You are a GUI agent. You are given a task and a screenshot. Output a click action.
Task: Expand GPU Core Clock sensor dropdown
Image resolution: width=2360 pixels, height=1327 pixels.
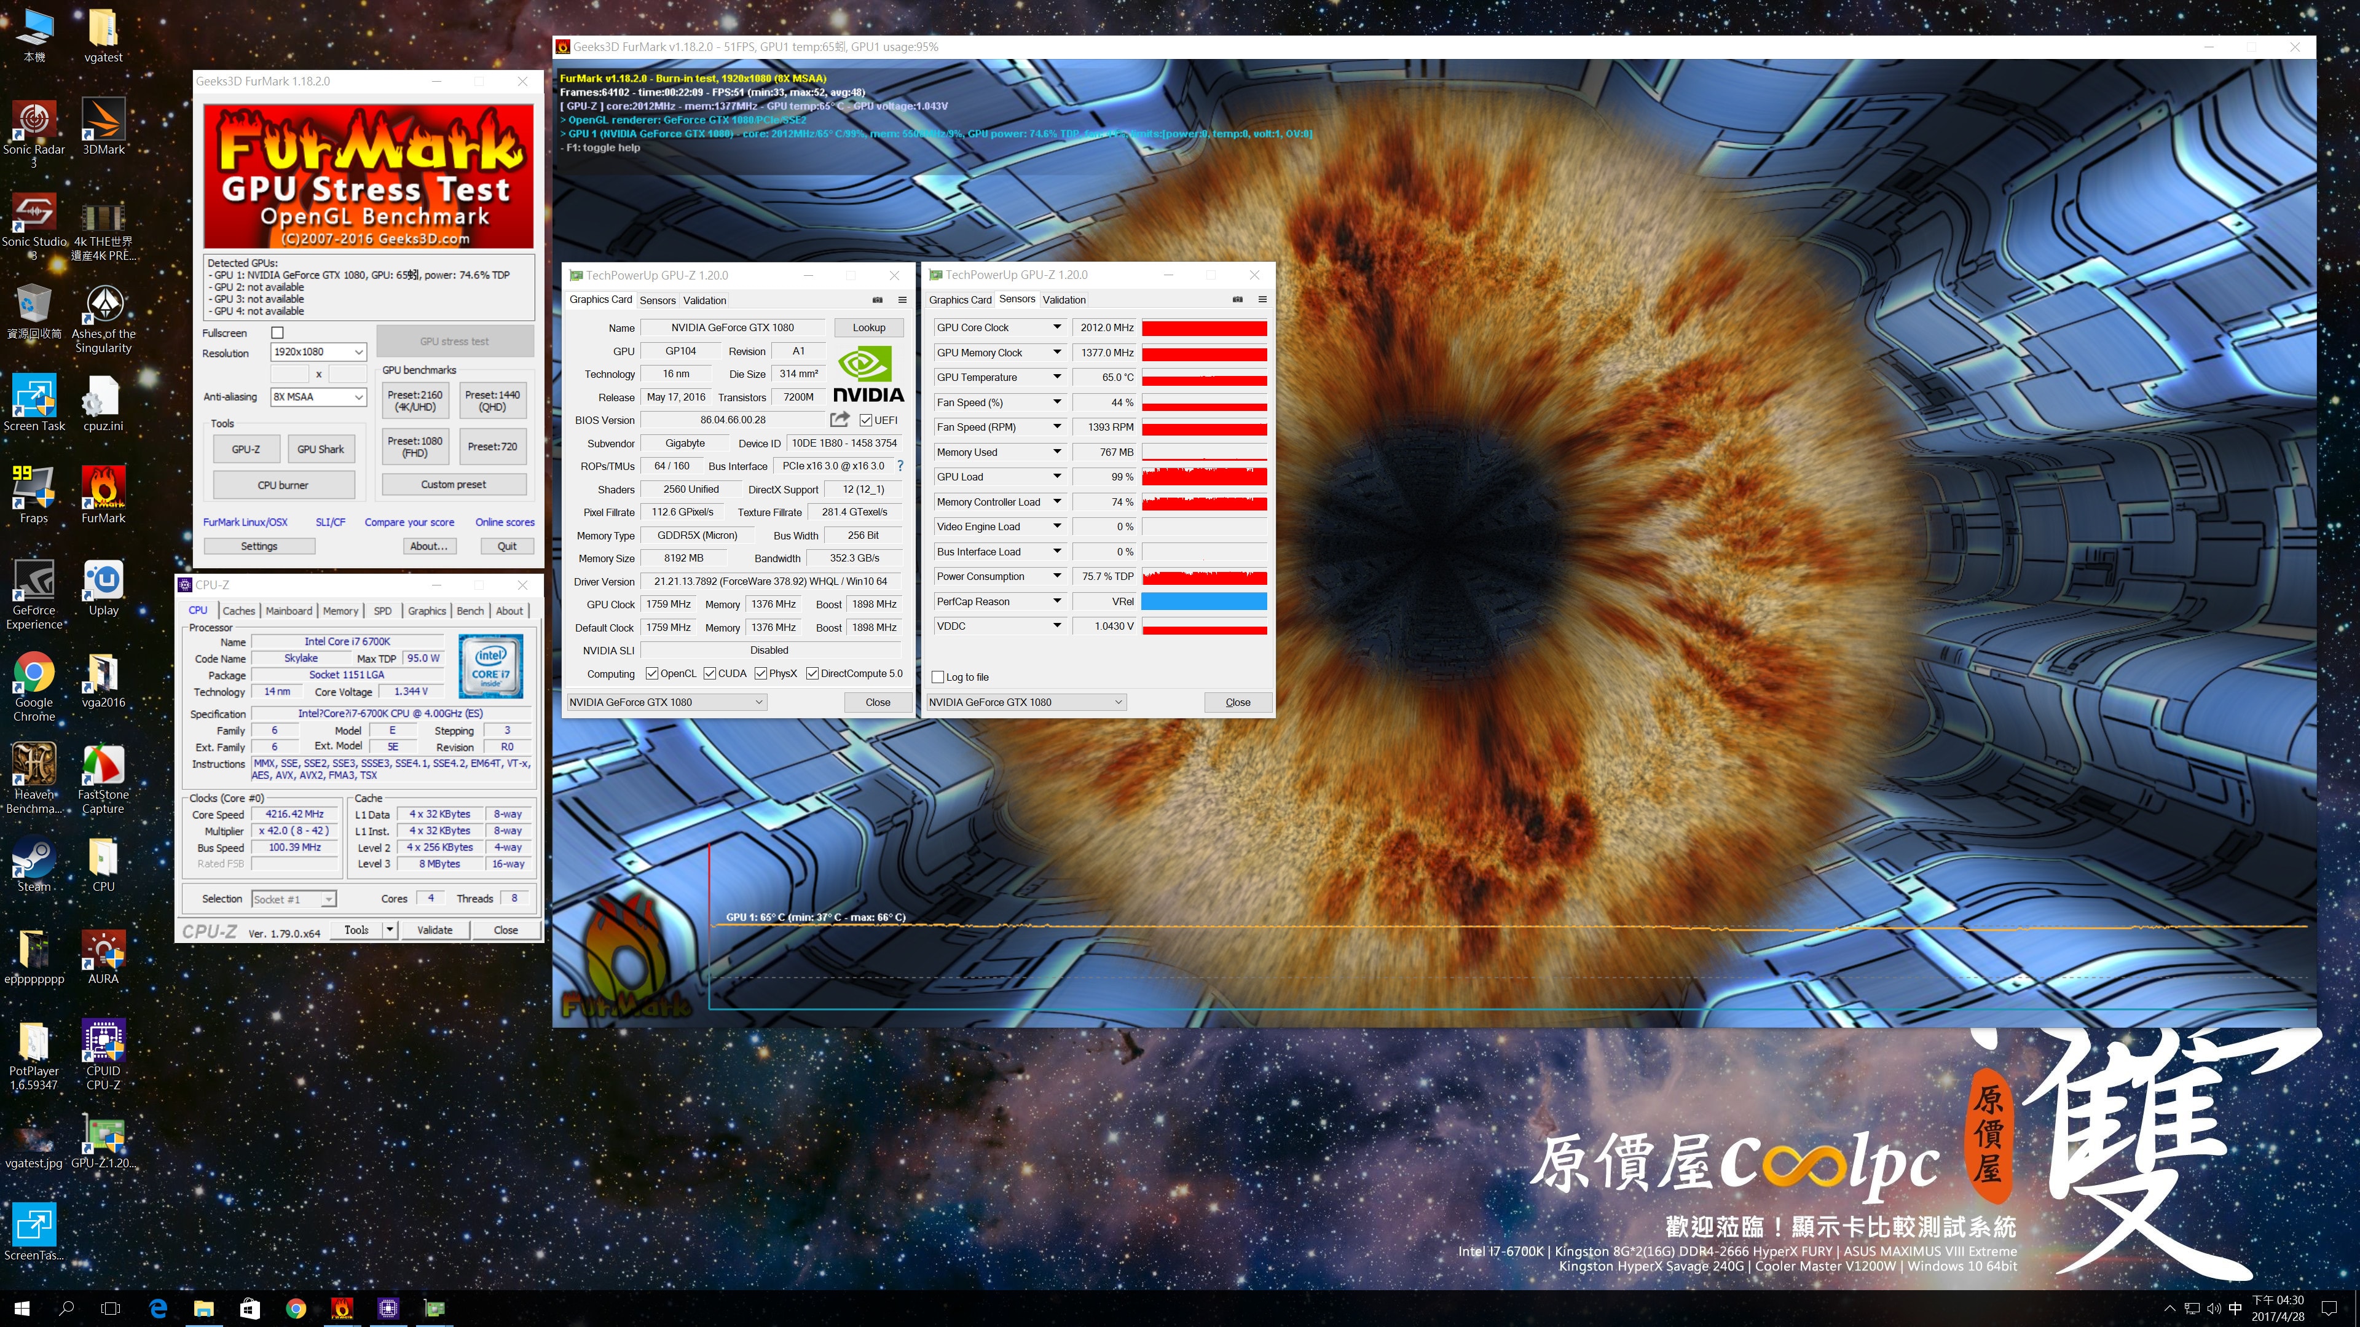coord(1056,327)
